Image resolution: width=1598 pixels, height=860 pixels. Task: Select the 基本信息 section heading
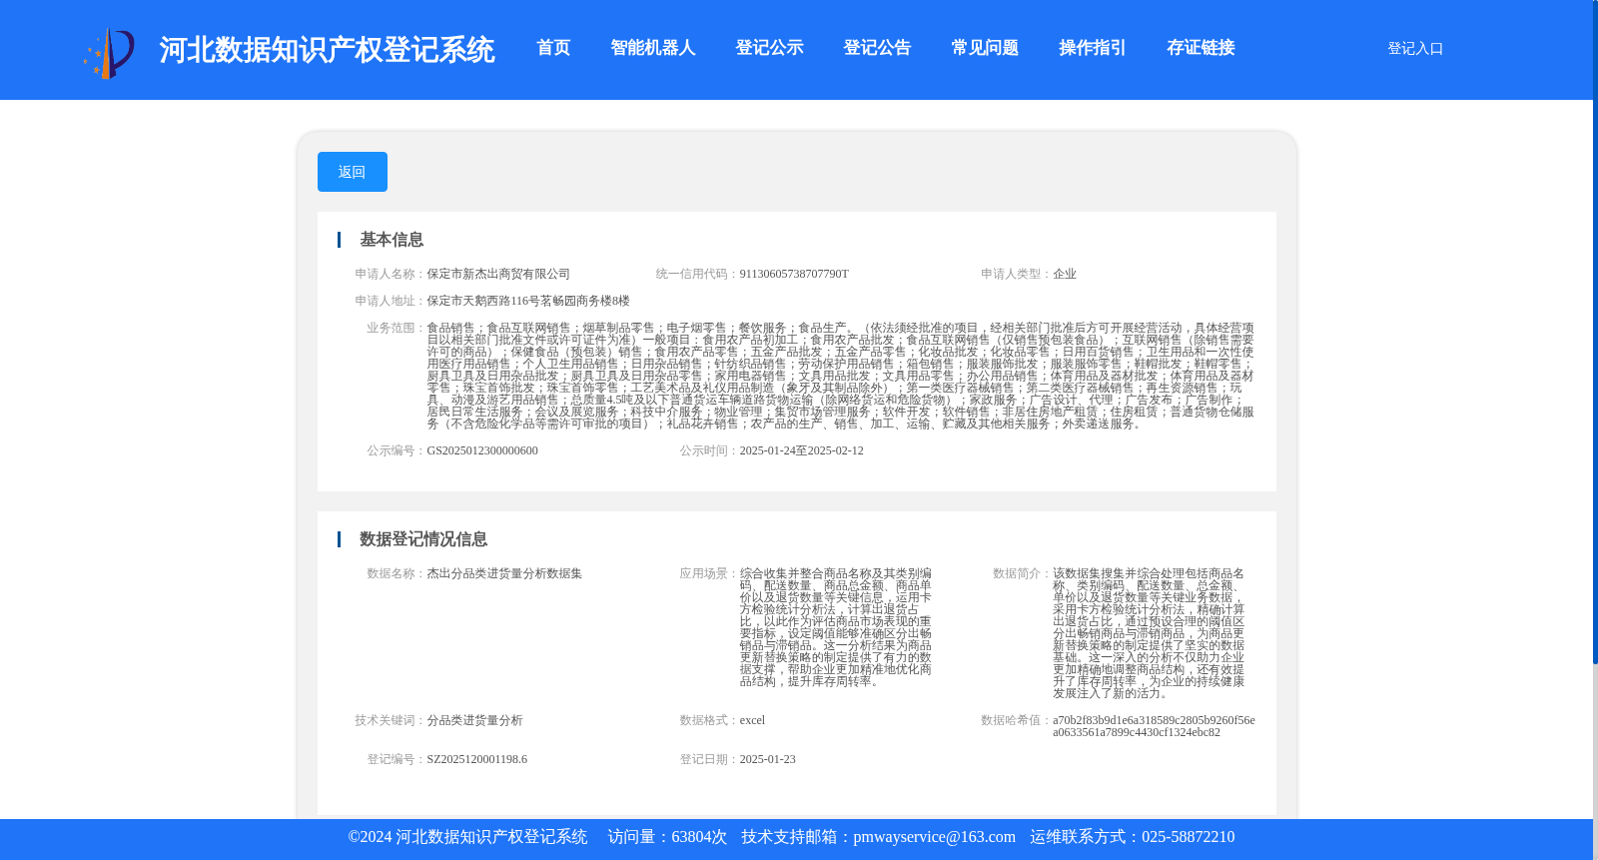point(392,240)
